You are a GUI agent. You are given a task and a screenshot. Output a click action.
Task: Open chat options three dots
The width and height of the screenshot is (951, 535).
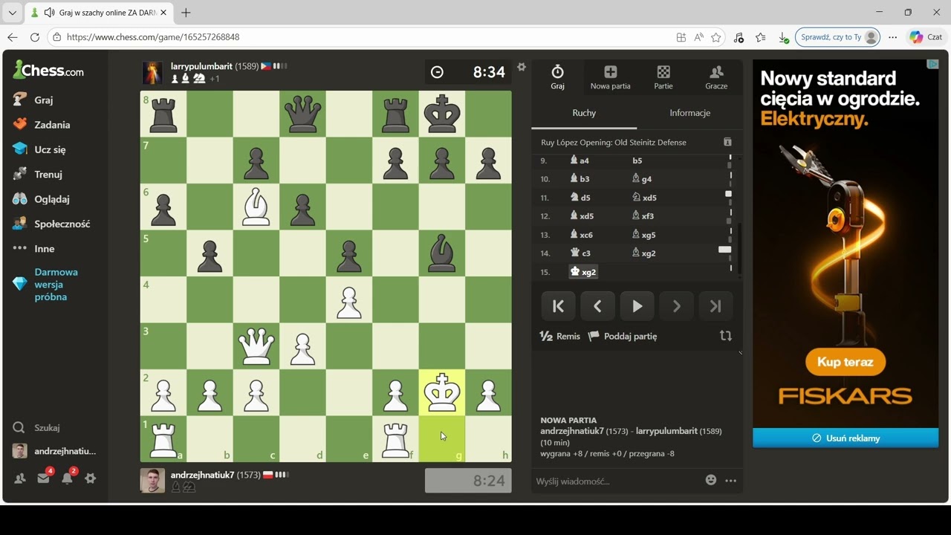point(731,481)
